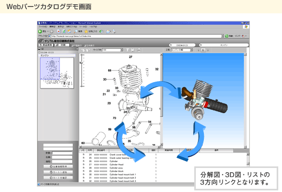Click the 部品検索 button
Screen dimensions: 282x192
[46, 45]
